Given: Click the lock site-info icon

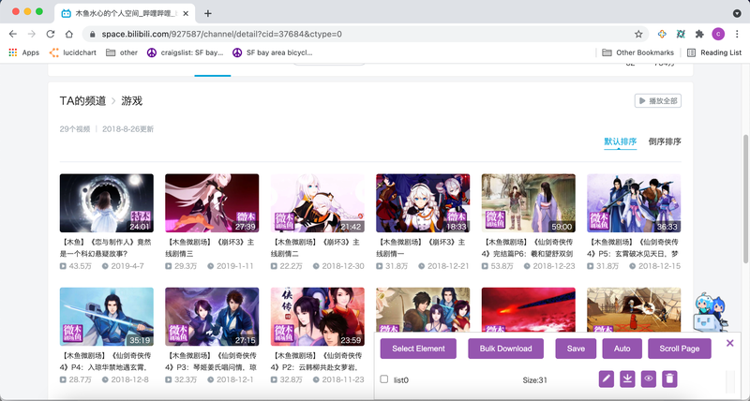Looking at the screenshot, I should tap(92, 34).
